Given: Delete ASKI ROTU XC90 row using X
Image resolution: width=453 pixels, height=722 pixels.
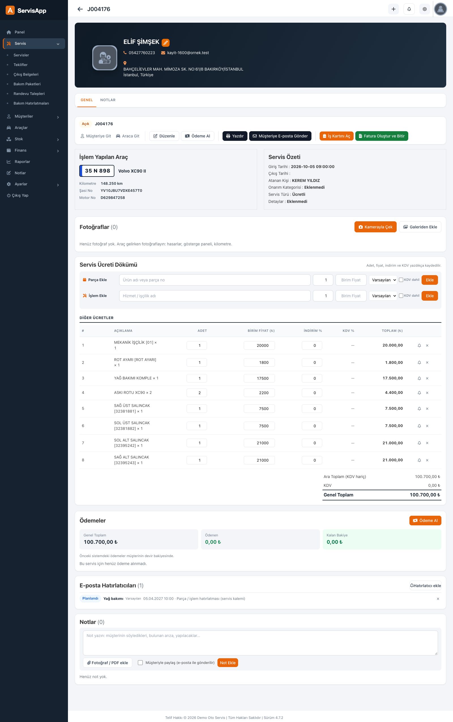Looking at the screenshot, I should click(x=427, y=393).
